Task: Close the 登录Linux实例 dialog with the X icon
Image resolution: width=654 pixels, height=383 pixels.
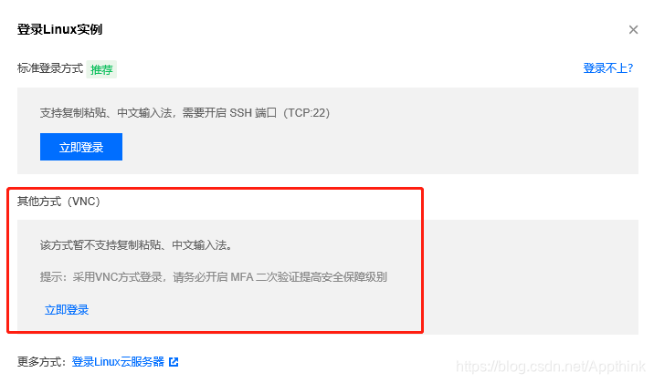Action: 633,29
